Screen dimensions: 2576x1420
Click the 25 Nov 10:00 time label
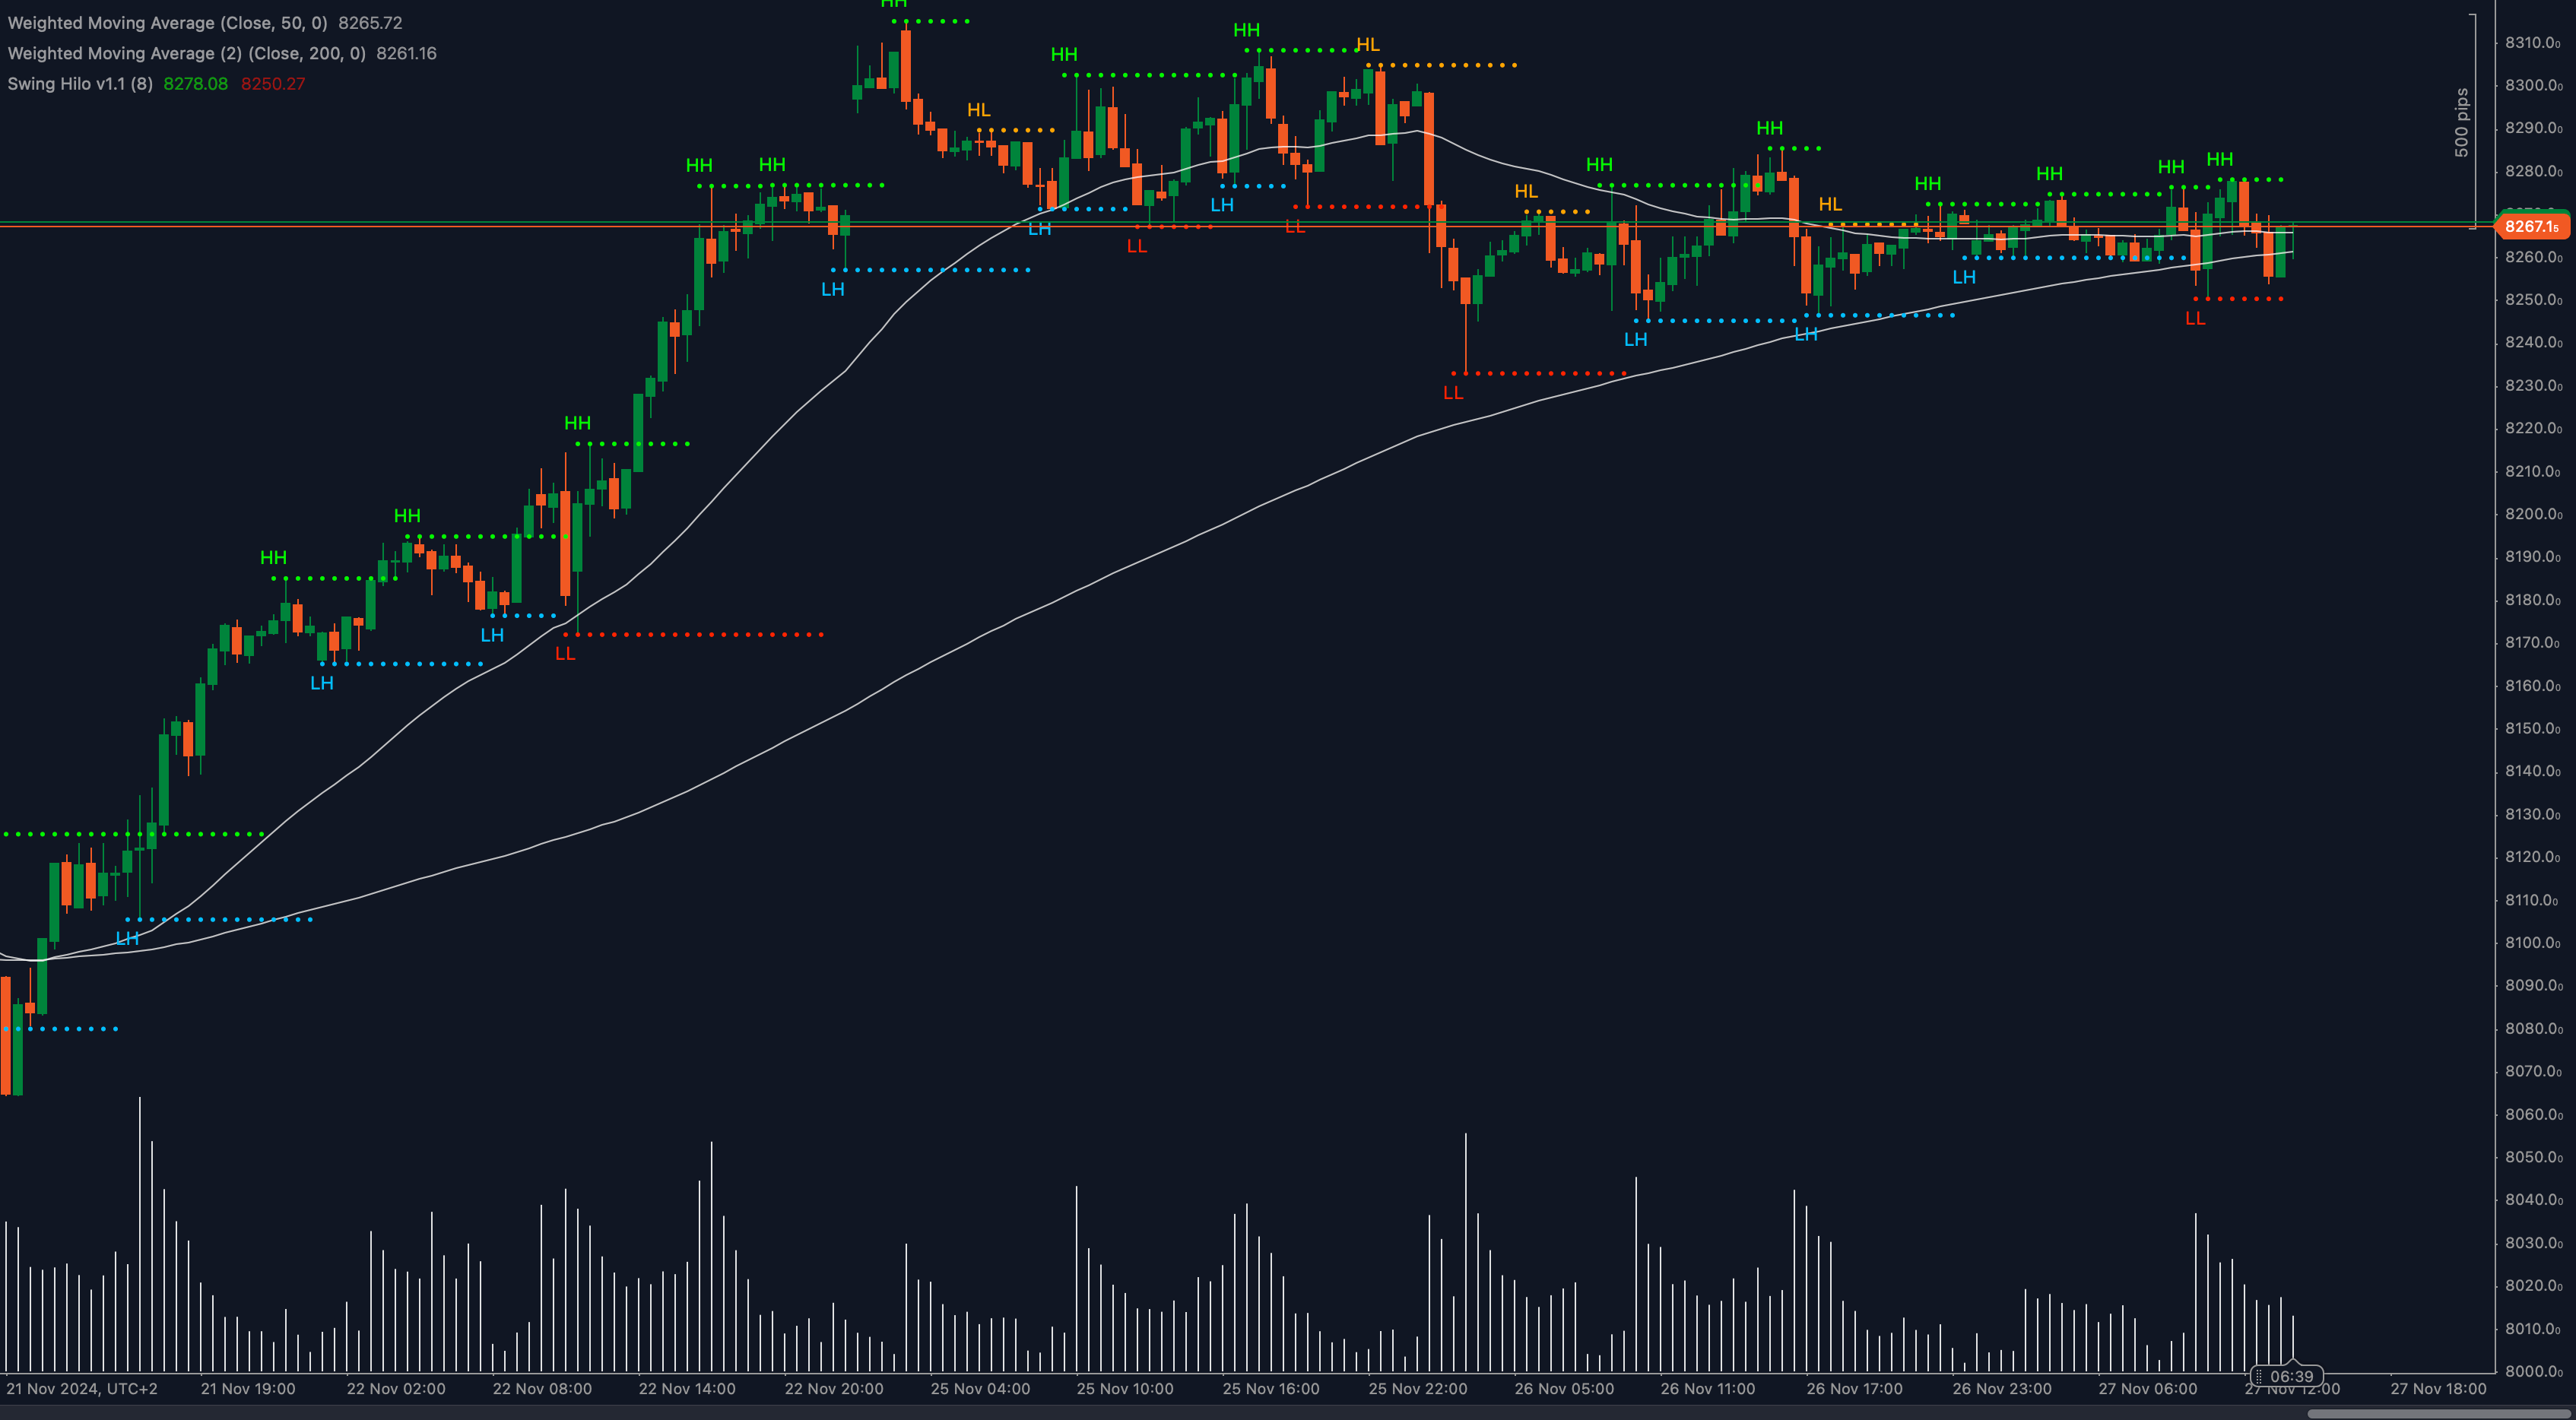1125,1388
